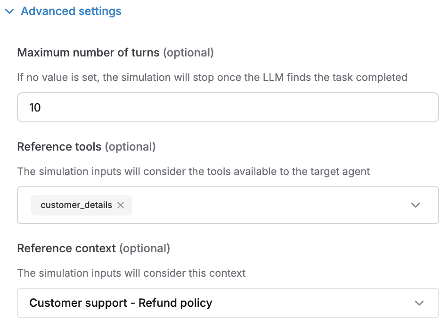This screenshot has width=441, height=320.
Task: Click the Advanced settings heading
Action: coord(72,11)
